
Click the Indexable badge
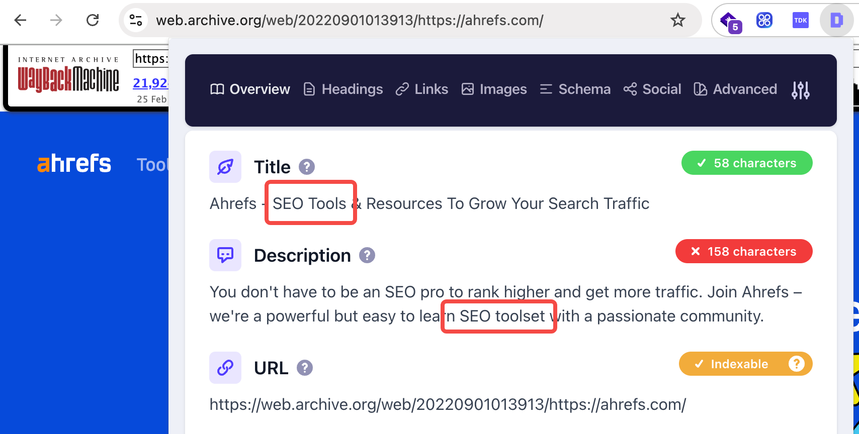point(746,364)
